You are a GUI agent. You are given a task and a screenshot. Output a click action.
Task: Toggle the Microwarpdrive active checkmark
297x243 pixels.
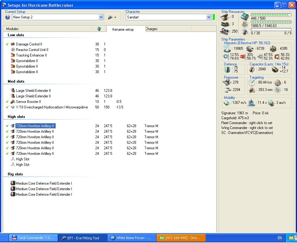7,107
